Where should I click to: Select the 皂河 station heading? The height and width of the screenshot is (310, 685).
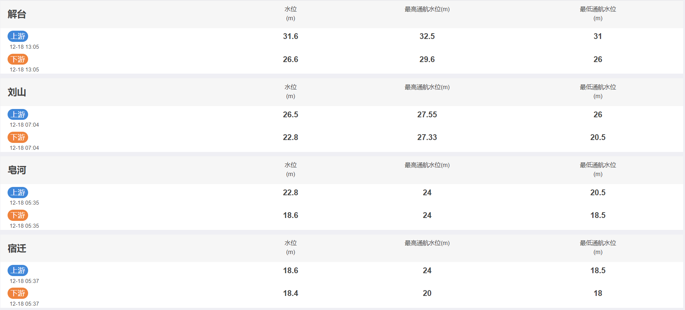17,170
